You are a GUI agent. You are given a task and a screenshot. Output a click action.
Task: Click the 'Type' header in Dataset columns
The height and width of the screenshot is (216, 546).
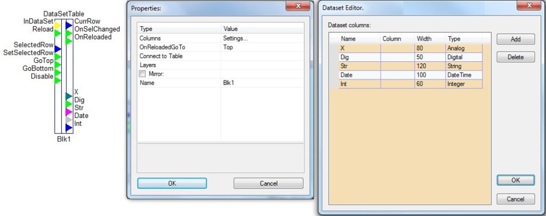tap(464, 39)
